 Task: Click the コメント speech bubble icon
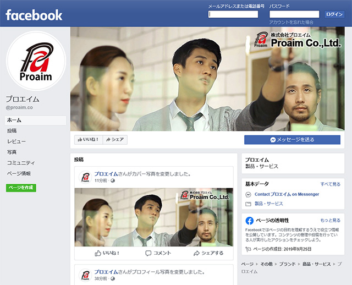point(148,253)
